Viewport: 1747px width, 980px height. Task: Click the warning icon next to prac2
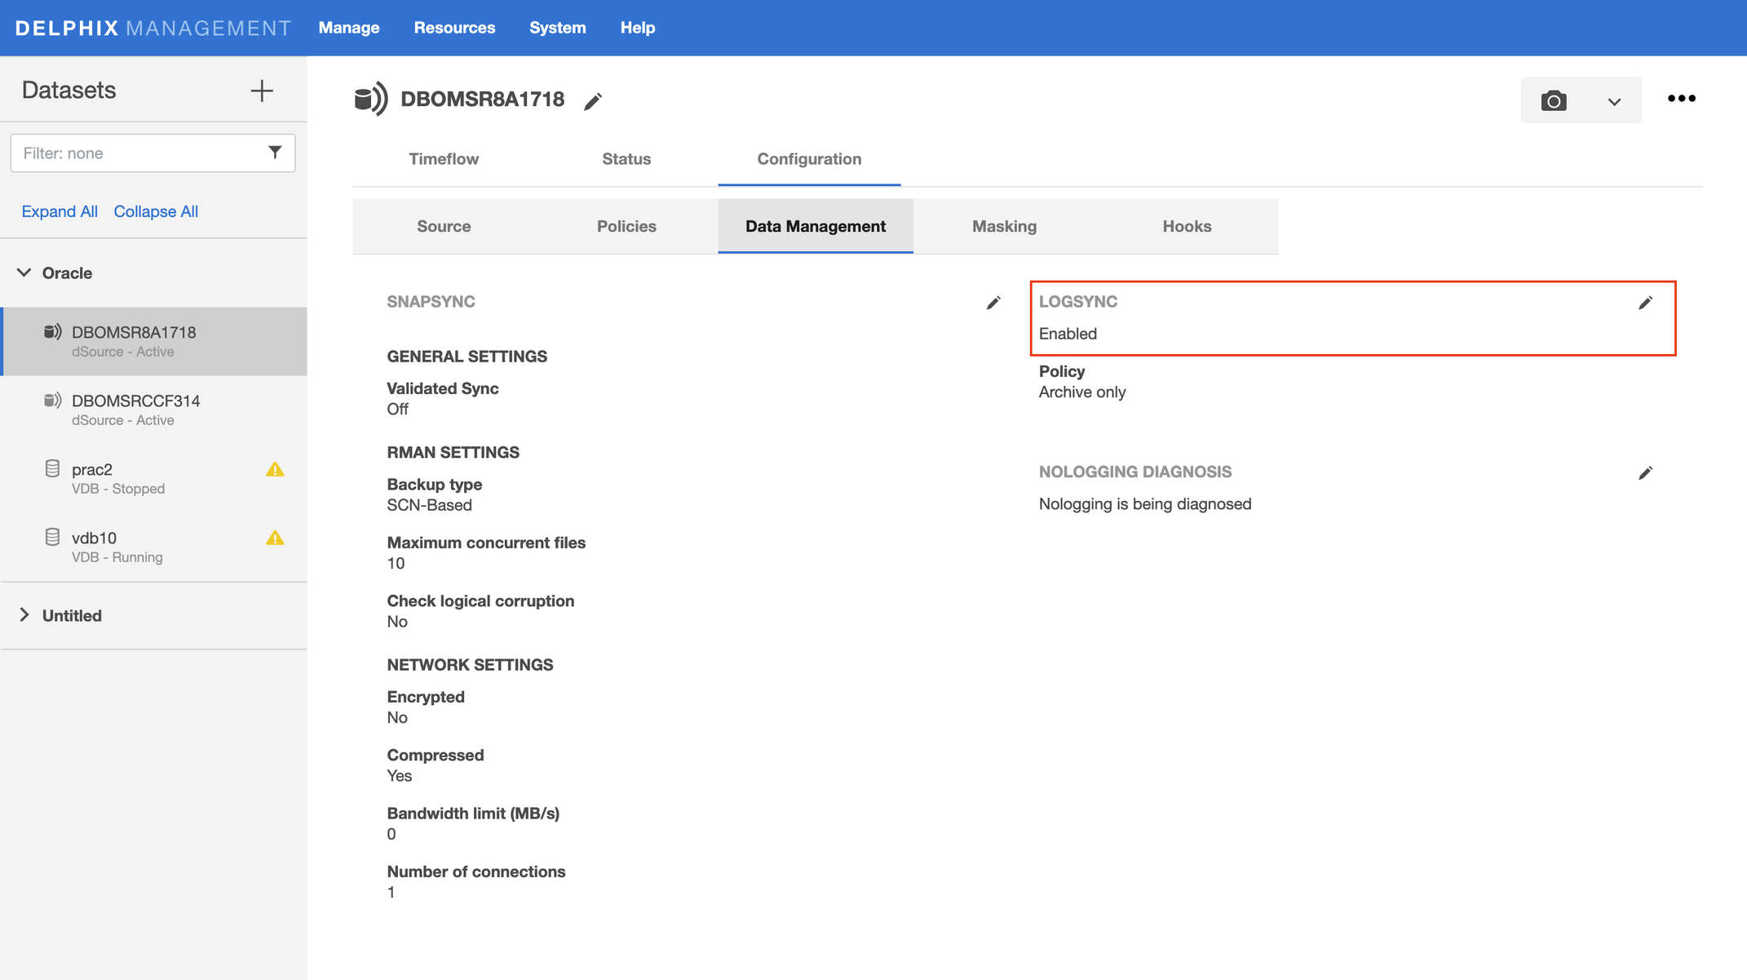coord(275,470)
